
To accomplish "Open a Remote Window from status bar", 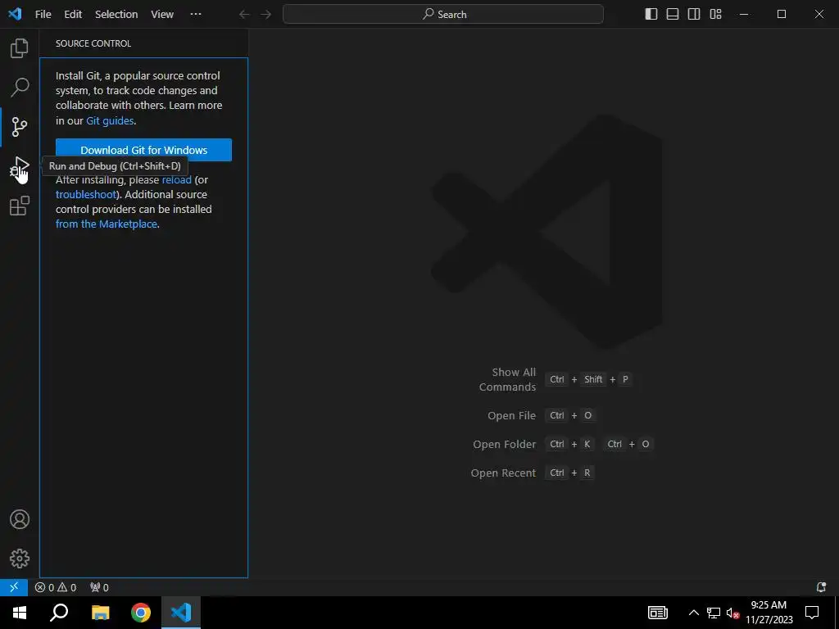I will point(14,587).
